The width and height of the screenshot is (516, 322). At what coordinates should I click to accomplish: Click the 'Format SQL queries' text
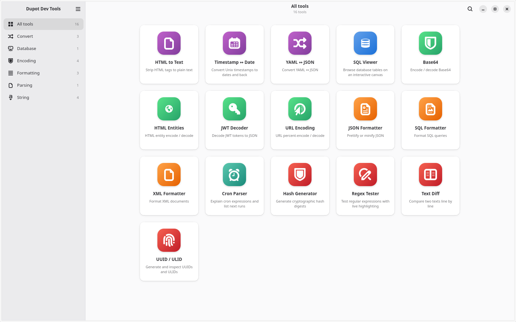tap(431, 136)
